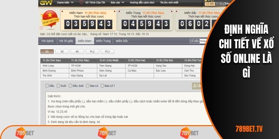Select Da Lat in the schedule
This screenshot has width=279, height=139.
click(111, 75)
